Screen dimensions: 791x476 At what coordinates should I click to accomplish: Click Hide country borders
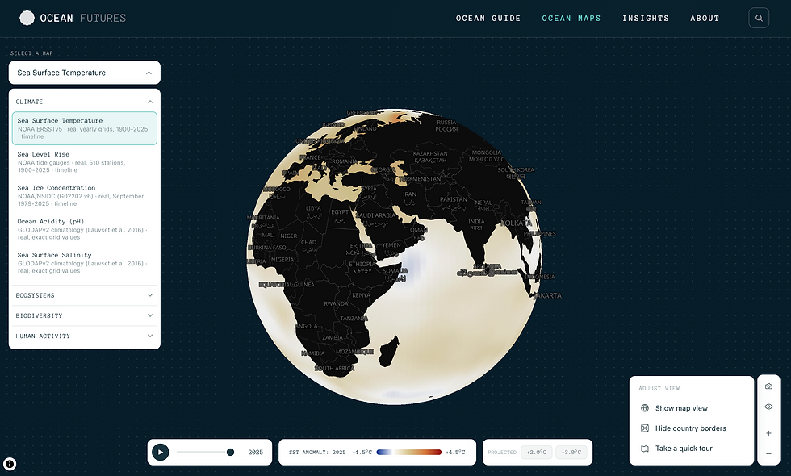click(x=691, y=428)
